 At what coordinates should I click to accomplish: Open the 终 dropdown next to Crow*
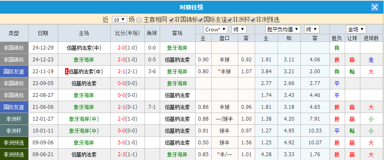tap(239, 30)
